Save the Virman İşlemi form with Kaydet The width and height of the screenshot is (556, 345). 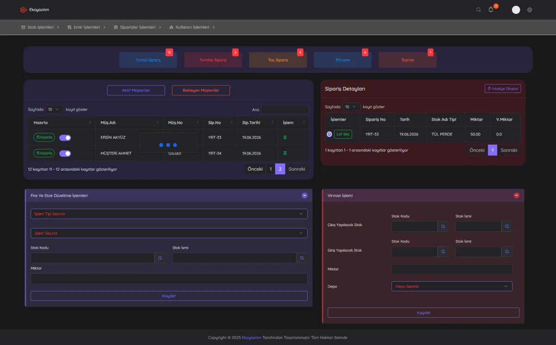coord(423,313)
